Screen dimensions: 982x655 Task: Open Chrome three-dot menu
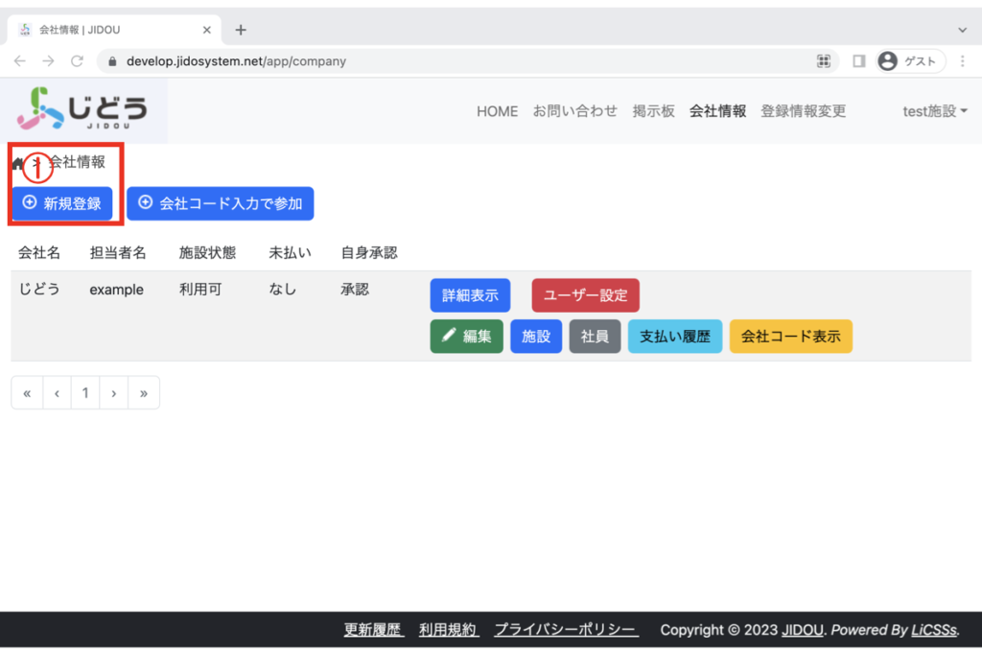point(962,61)
